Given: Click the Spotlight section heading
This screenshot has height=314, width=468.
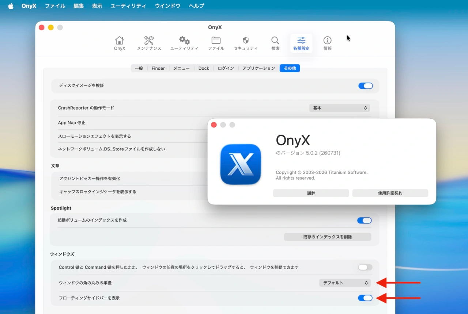Looking at the screenshot, I should (x=61, y=208).
